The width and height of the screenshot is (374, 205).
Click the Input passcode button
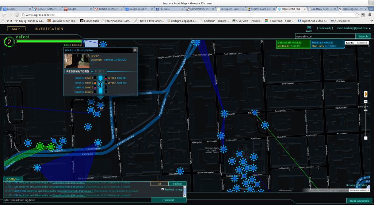[359, 201]
